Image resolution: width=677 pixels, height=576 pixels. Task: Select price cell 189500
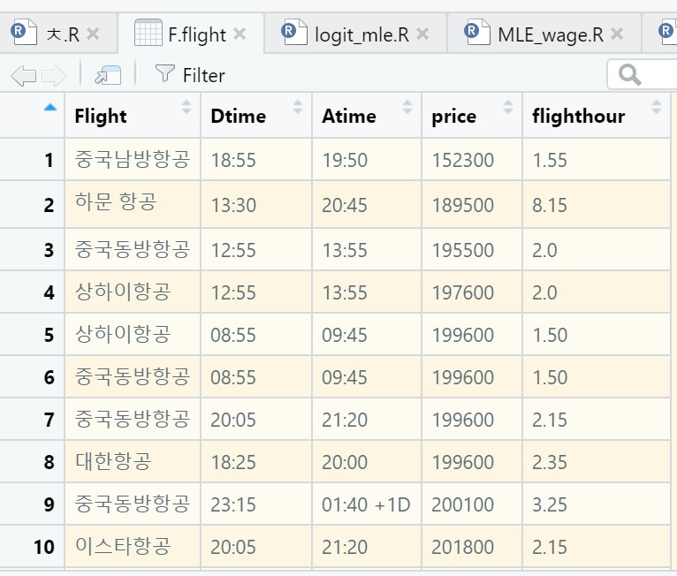(x=472, y=204)
